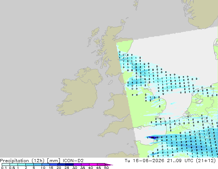Click the "Precipitation (12h)" title text
The width and height of the screenshot is (218, 169).
(x=22, y=161)
